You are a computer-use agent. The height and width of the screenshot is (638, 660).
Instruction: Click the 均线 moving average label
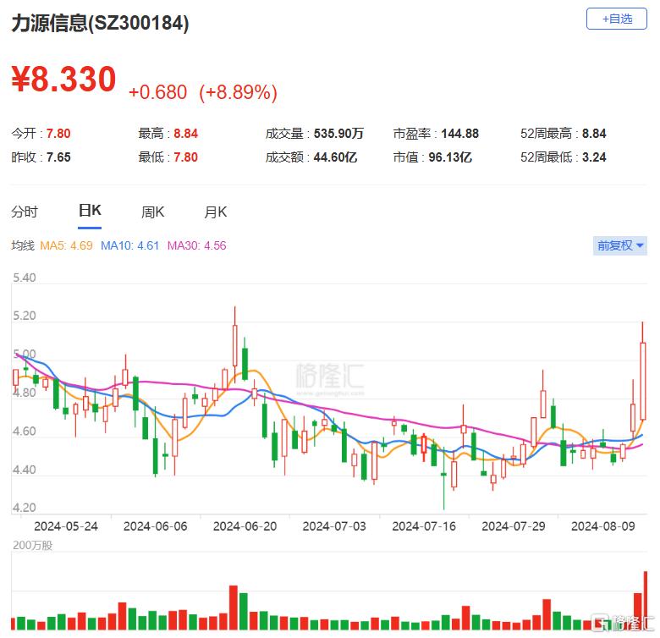pos(23,245)
